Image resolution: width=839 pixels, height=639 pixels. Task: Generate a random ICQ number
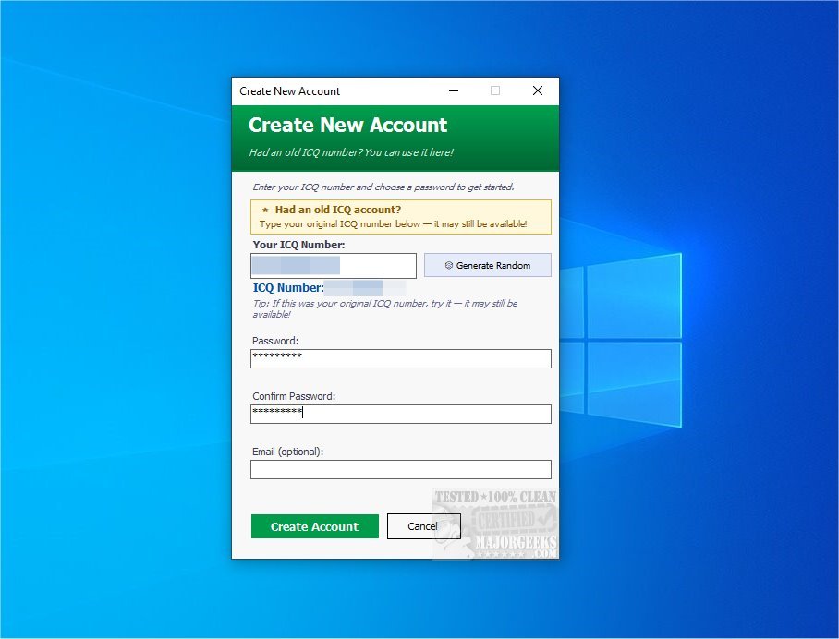coord(488,265)
